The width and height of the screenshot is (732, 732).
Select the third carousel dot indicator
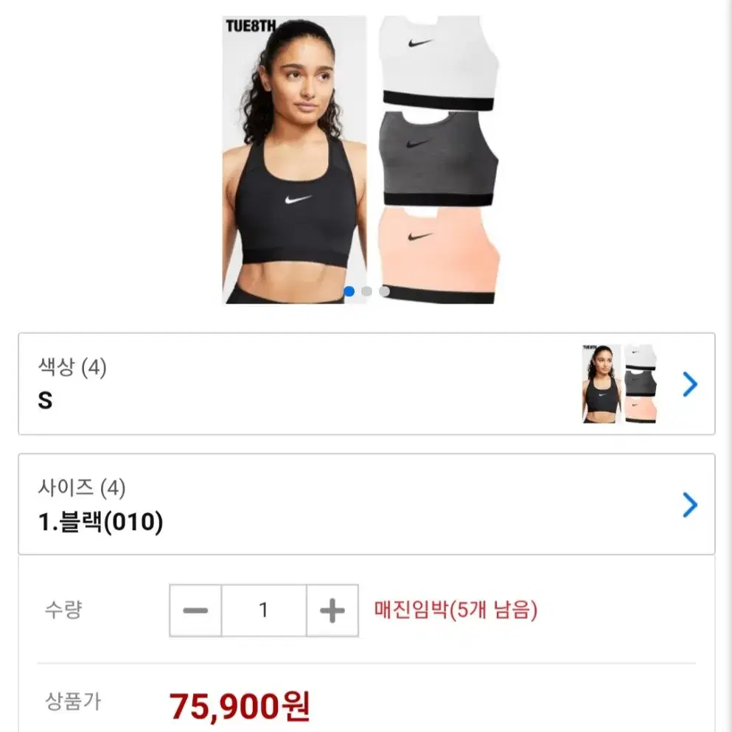pyautogui.click(x=384, y=291)
